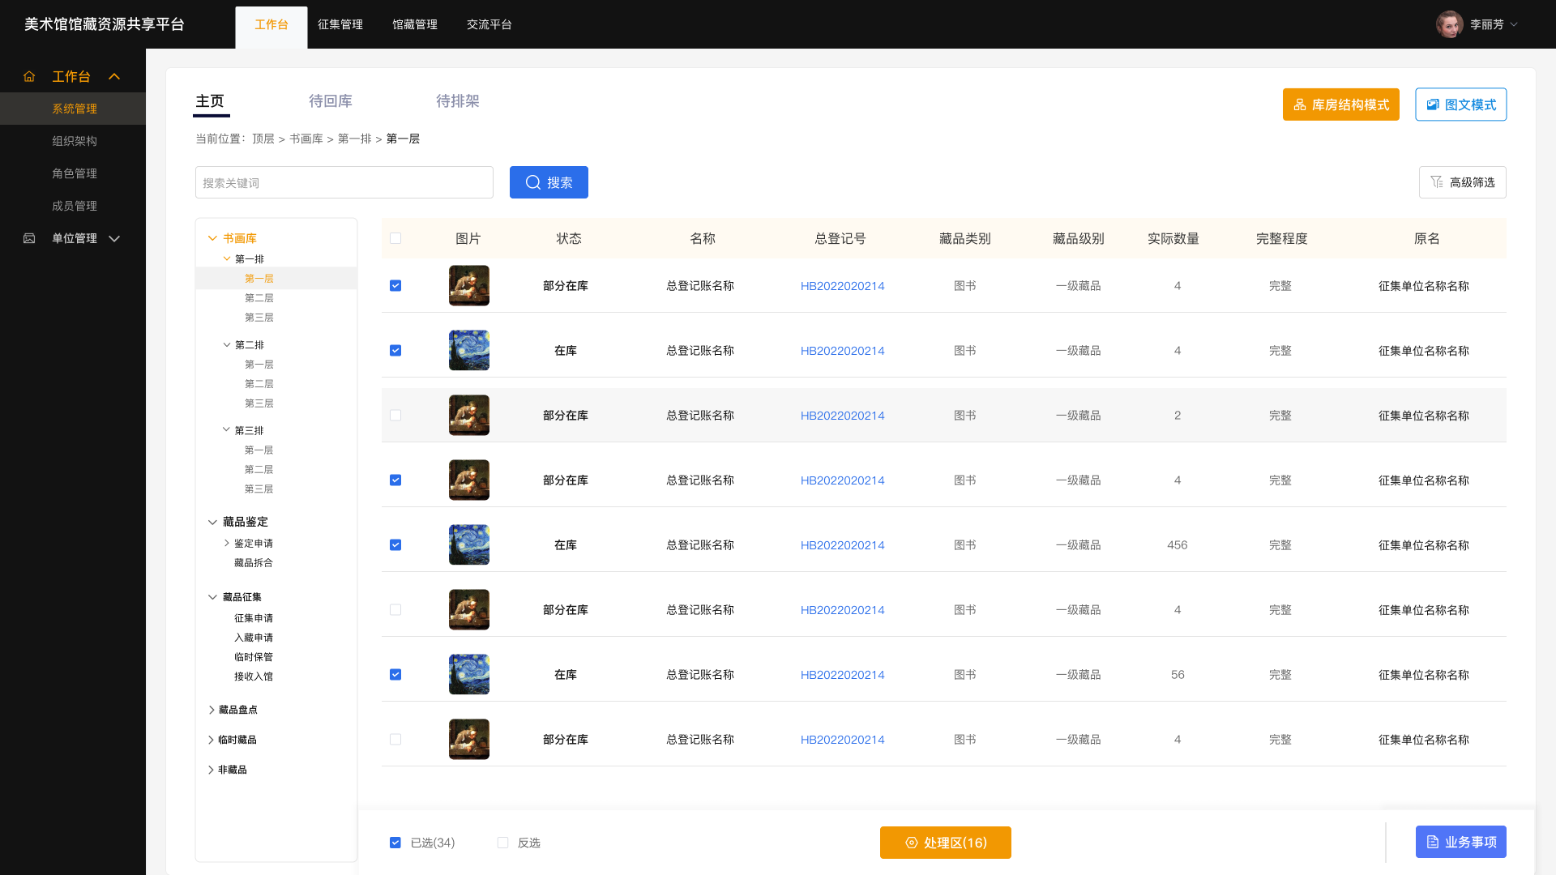Click the document icon in 业务事项 button
The width and height of the screenshot is (1556, 875).
coord(1432,842)
